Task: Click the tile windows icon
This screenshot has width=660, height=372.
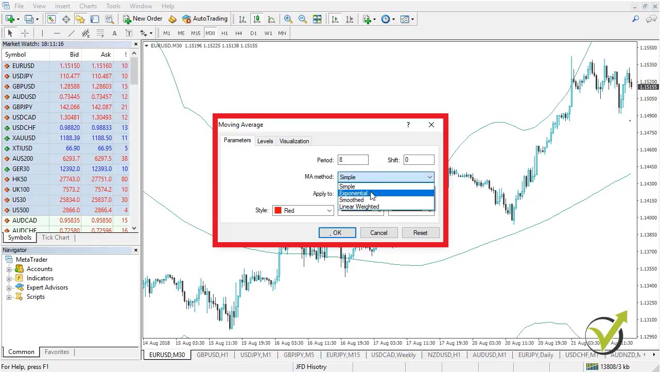Action: tap(317, 19)
